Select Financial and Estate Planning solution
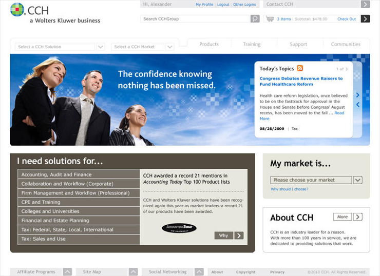380x276 pixels. click(79, 220)
